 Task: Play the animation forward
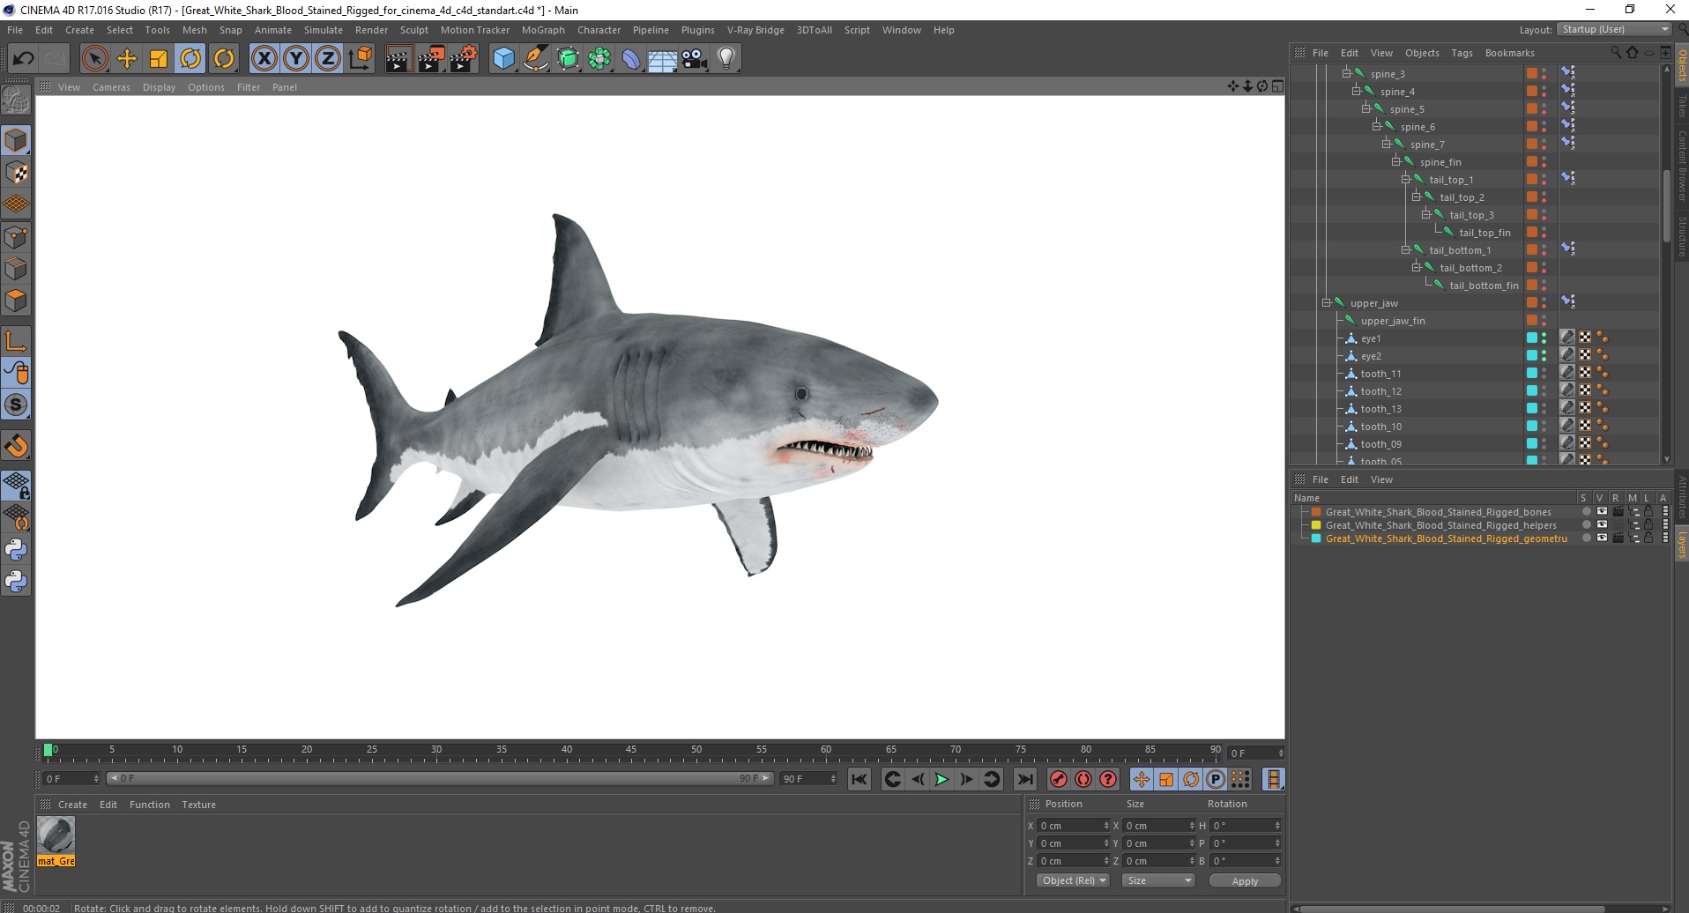(x=941, y=779)
